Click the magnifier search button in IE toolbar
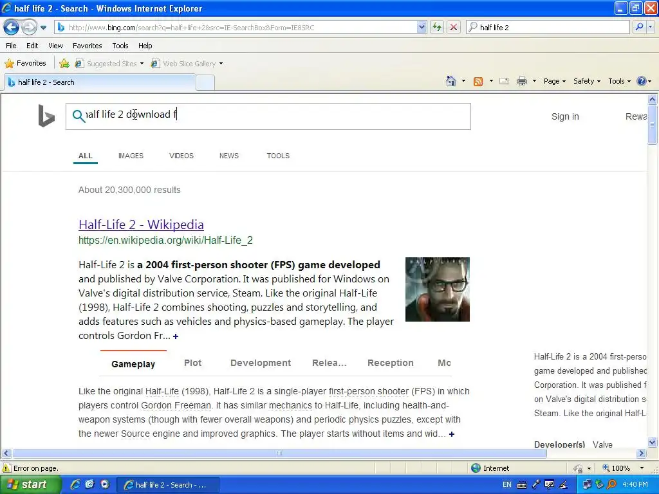The height and width of the screenshot is (494, 659). tap(639, 27)
